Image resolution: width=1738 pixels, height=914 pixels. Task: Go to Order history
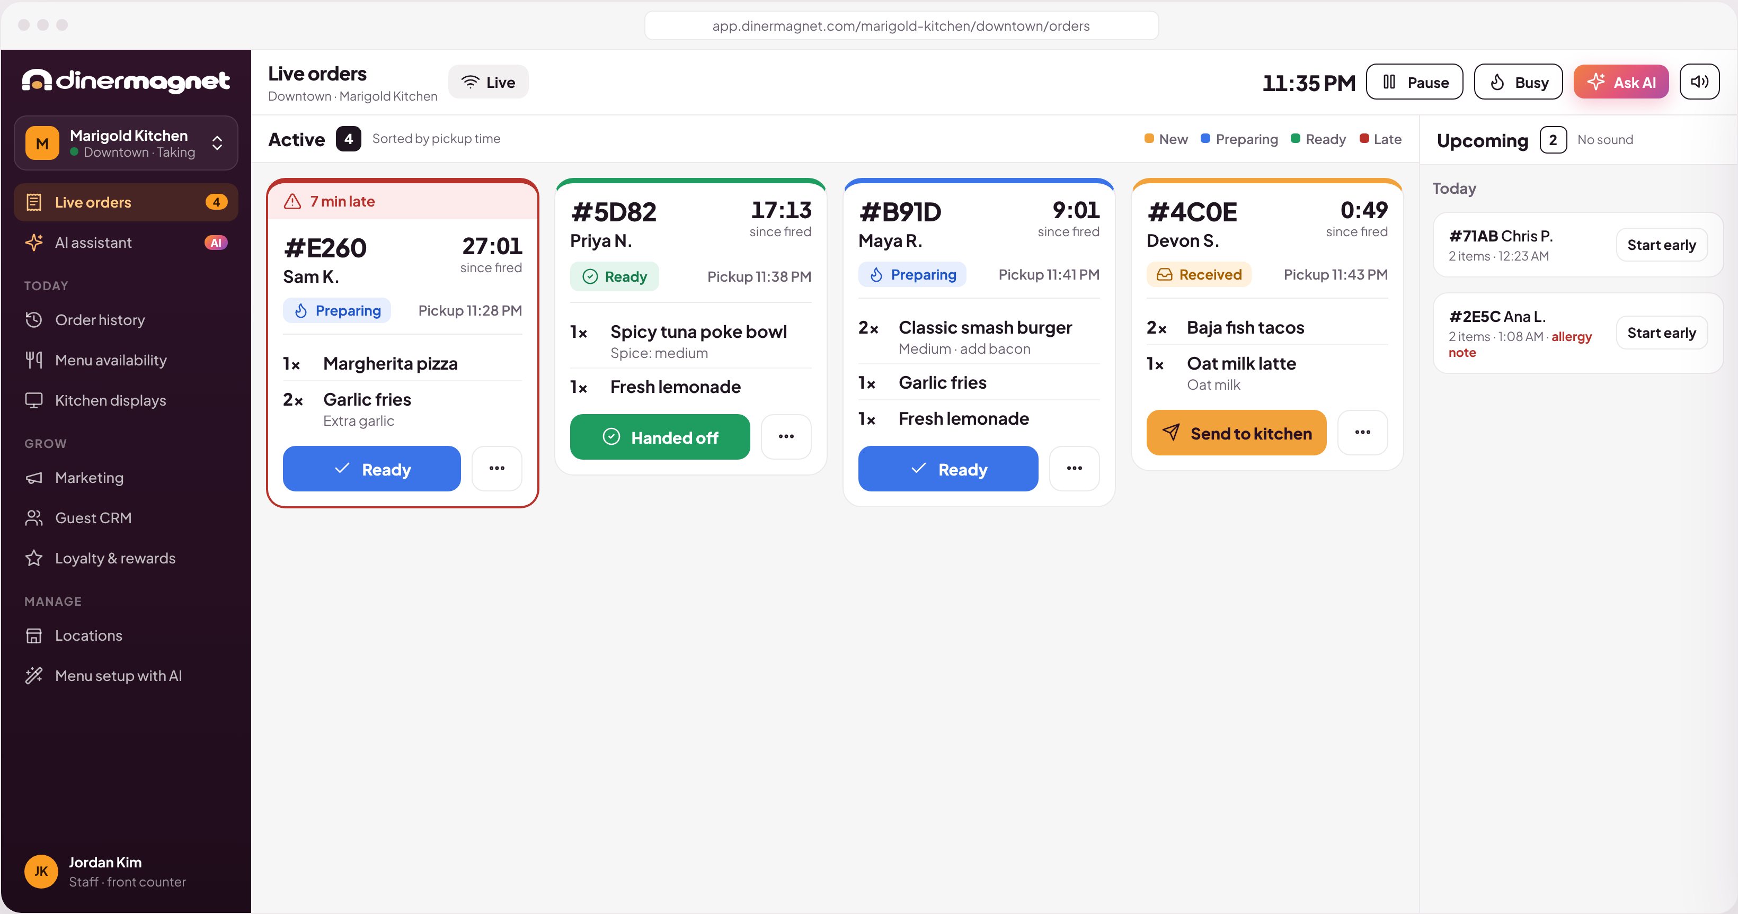(x=126, y=319)
